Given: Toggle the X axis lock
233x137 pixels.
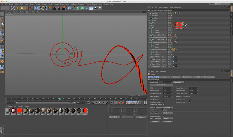Looking at the screenshot, I should pyautogui.click(x=36, y=8).
